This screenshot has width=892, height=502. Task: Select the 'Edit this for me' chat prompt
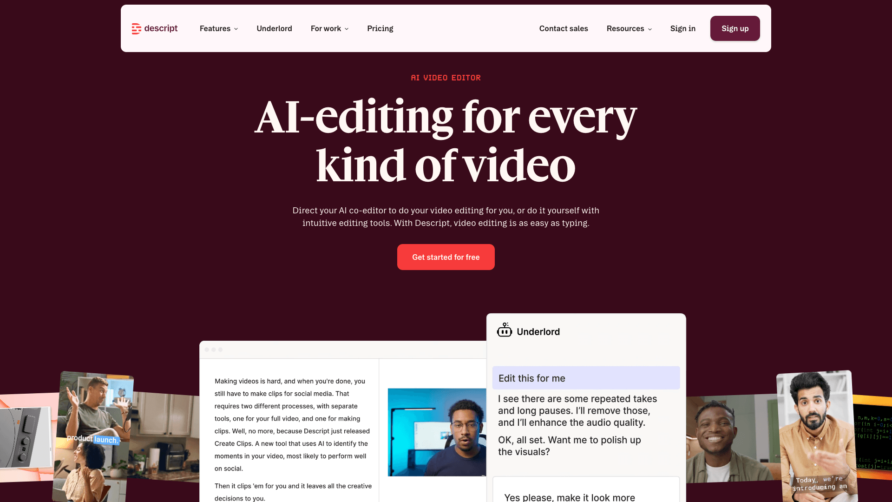(586, 378)
